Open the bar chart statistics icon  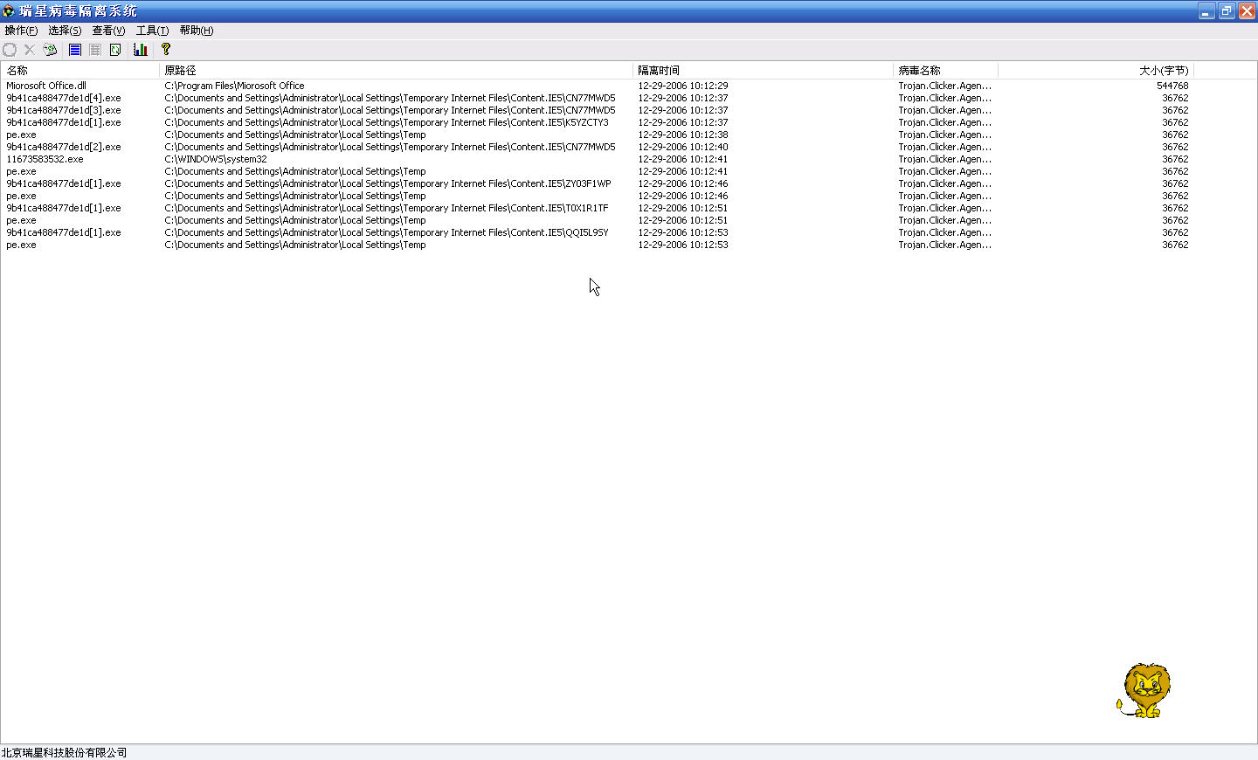tap(141, 50)
